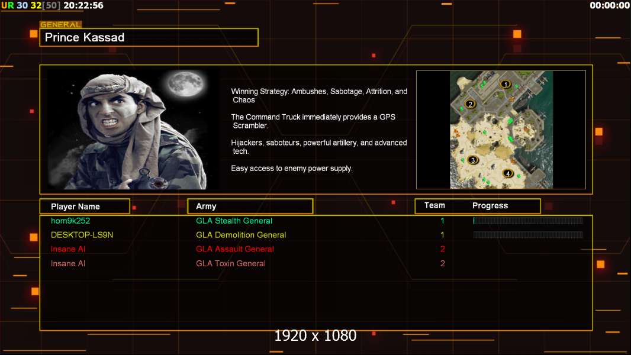Click start position marker 1 on the minimap
This screenshot has height=355, width=631.
[505, 84]
